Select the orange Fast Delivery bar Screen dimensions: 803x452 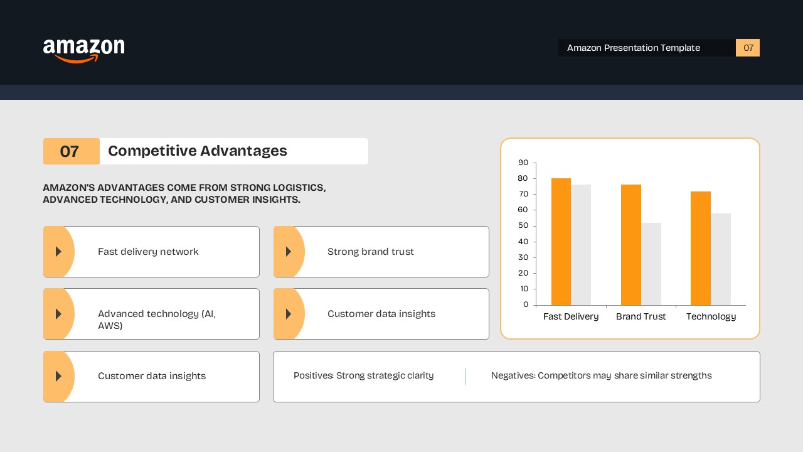[x=561, y=242]
